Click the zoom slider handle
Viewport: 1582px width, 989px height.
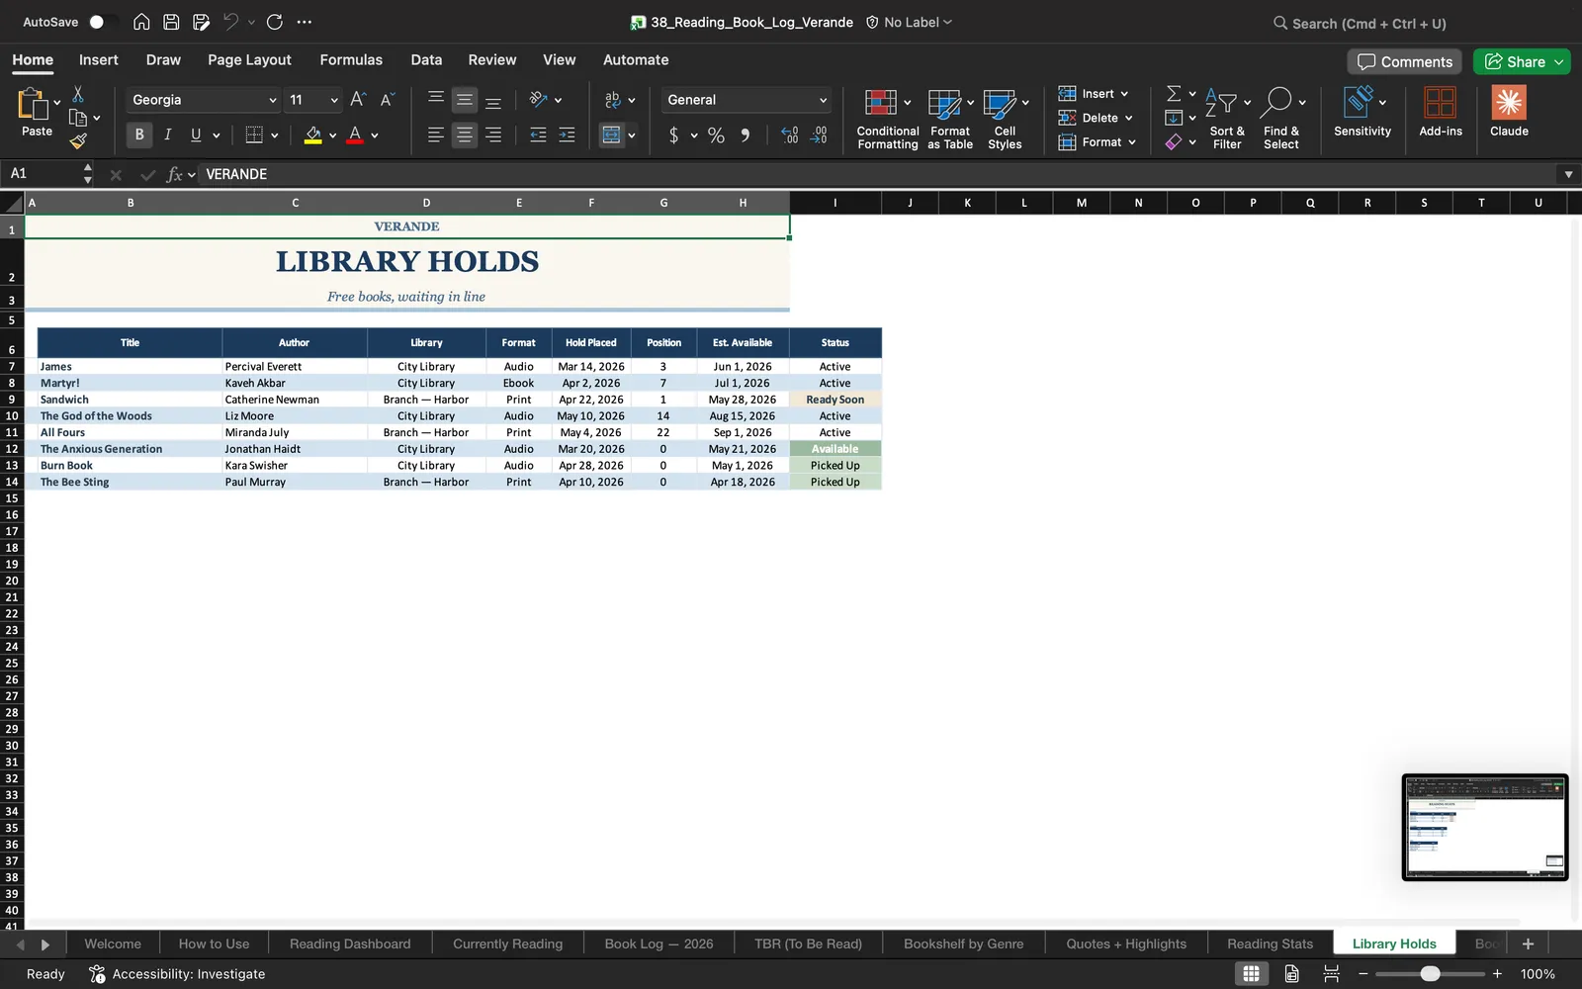tap(1430, 974)
